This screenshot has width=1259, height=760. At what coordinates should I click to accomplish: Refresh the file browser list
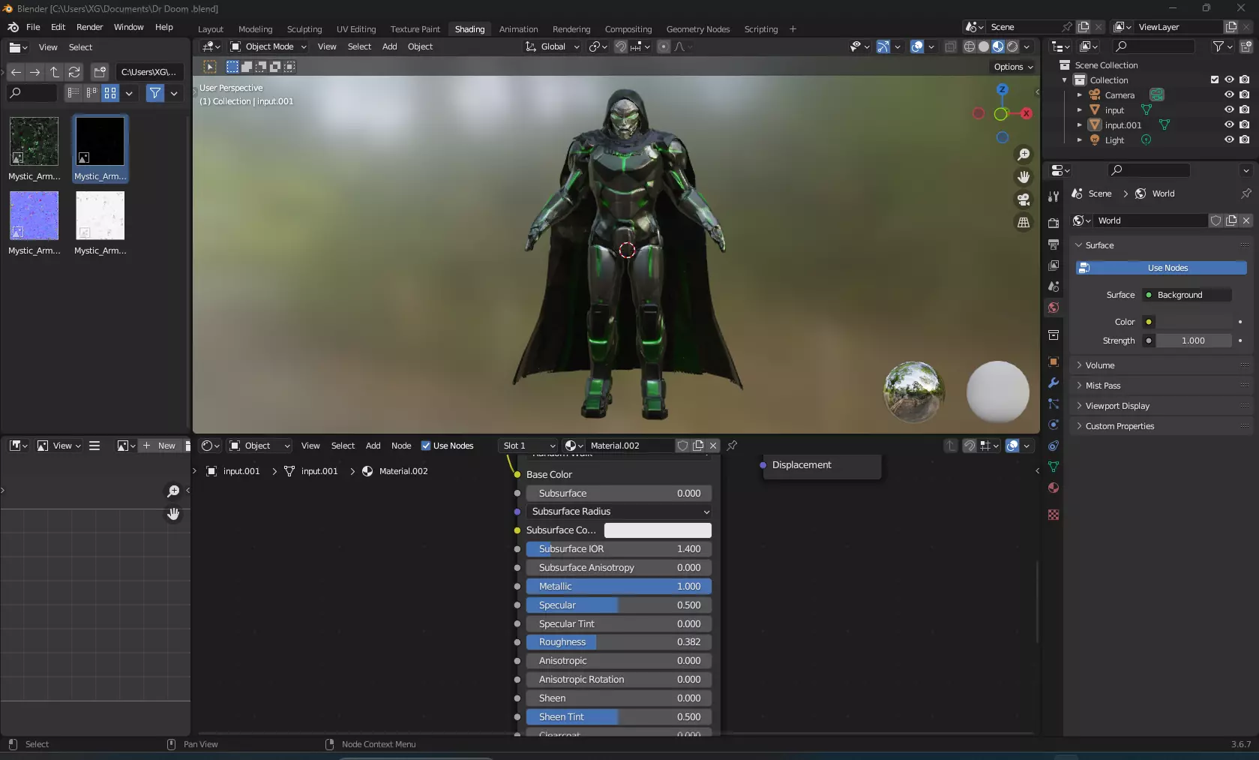[74, 72]
